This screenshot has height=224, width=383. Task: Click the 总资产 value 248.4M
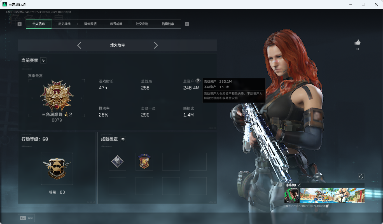point(191,88)
